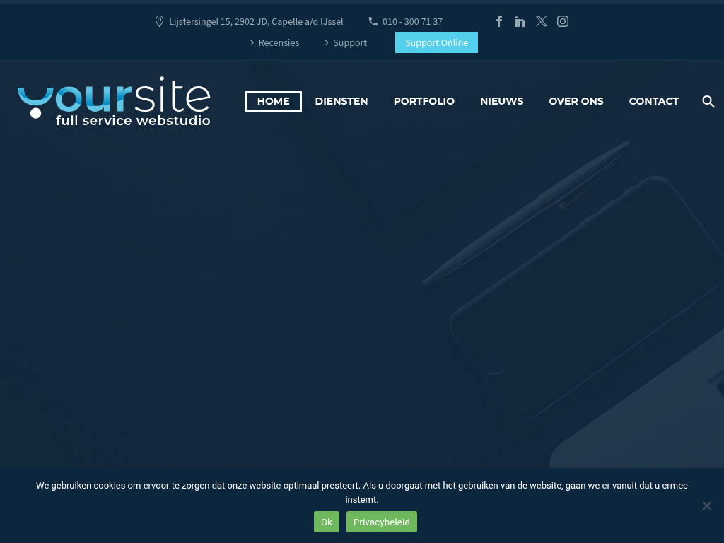The image size is (724, 543).
Task: Follow the Recensies link
Action: pyautogui.click(x=279, y=42)
